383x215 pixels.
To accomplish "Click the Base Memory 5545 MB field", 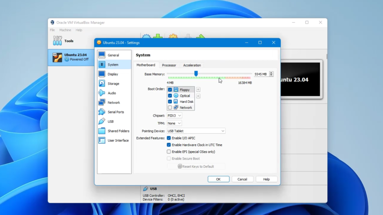I will (x=261, y=74).
